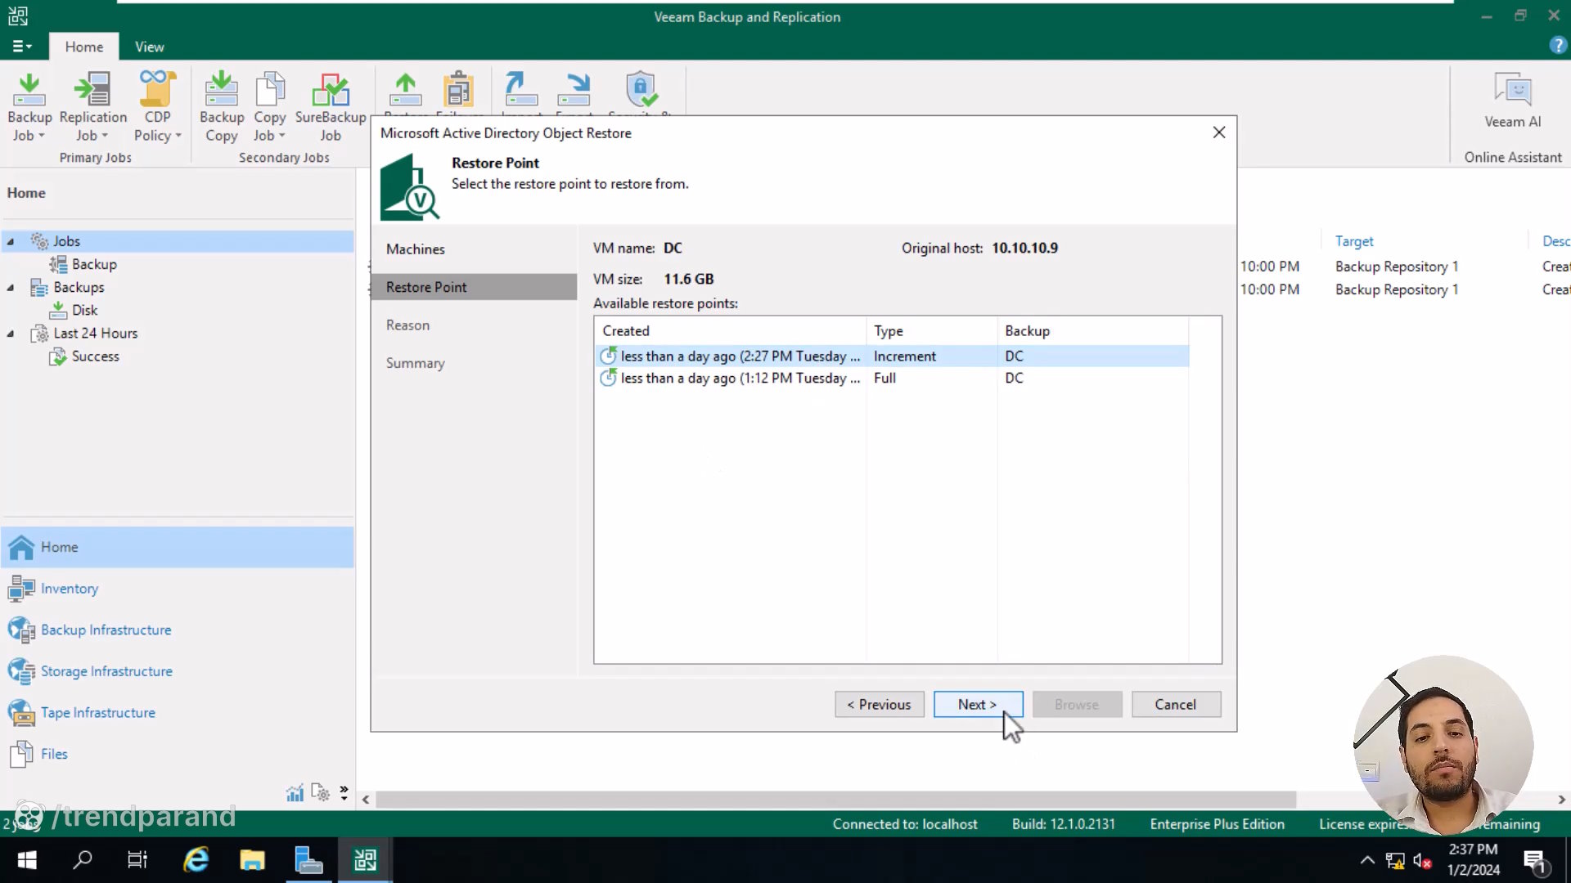Click the muted volume tray icon
Screen dimensions: 1571x883
(1422, 861)
